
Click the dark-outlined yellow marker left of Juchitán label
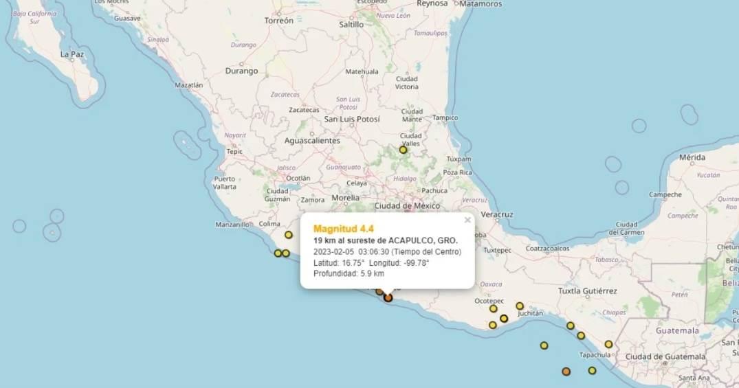coord(504,318)
